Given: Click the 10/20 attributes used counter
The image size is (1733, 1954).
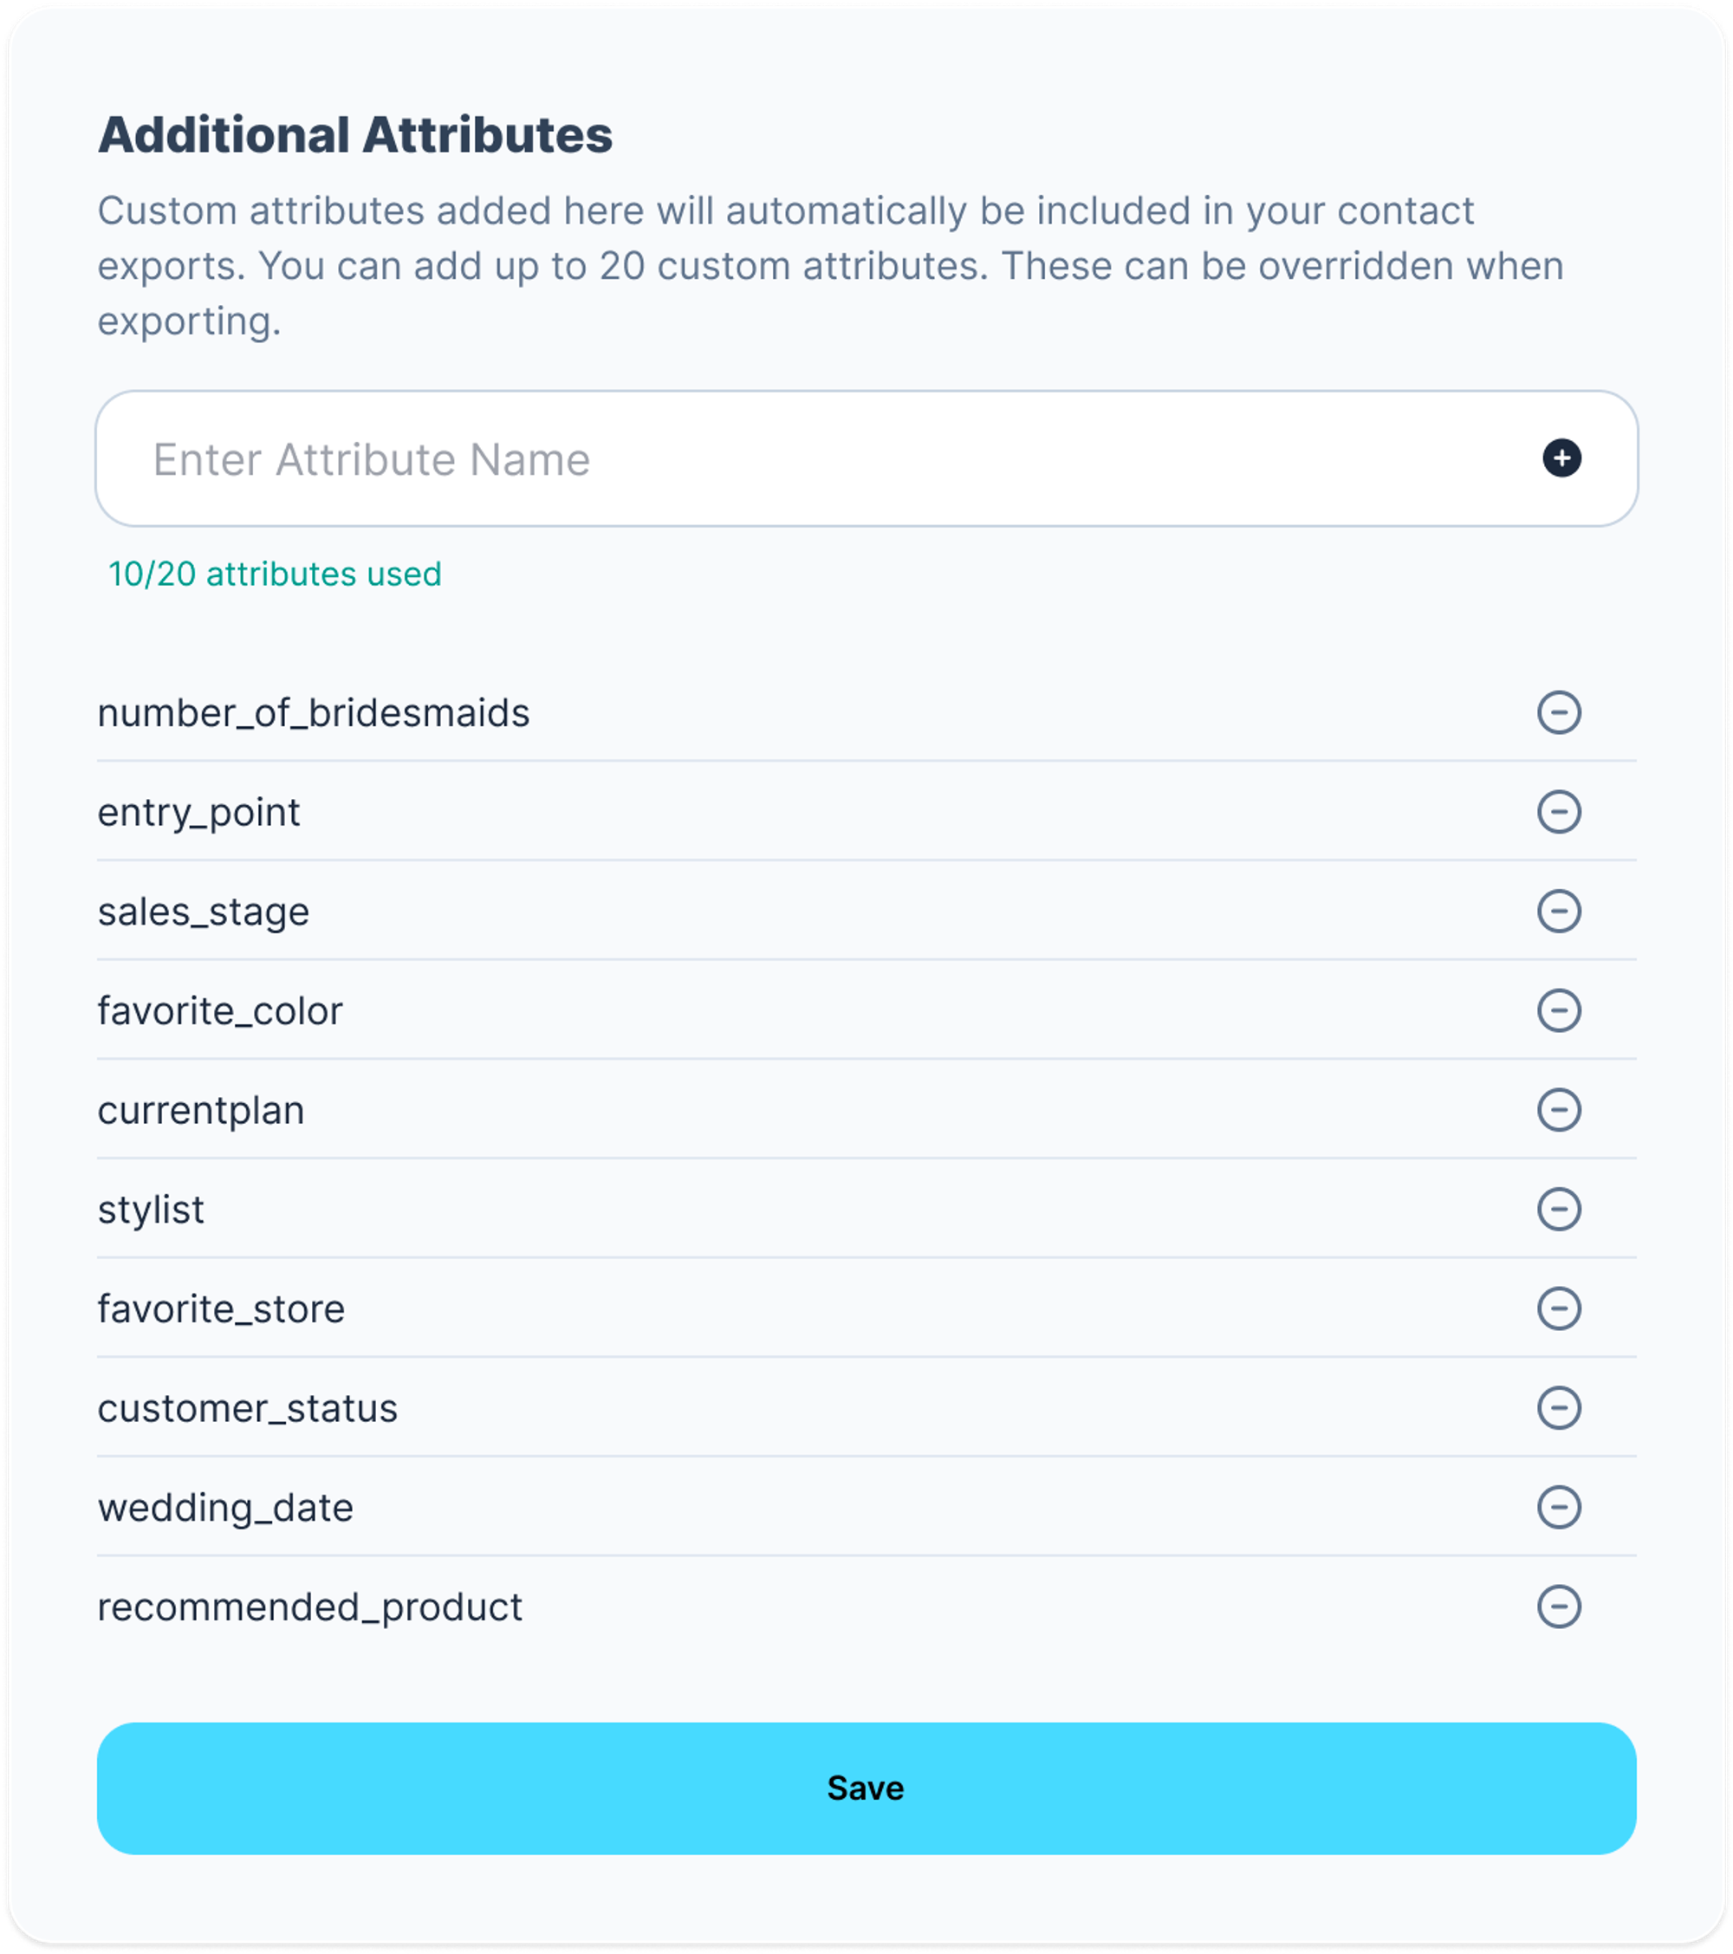Looking at the screenshot, I should coord(275,575).
